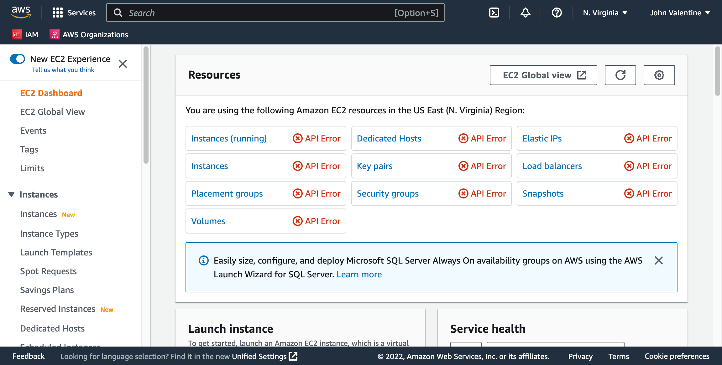Click the info icon in the banner
Viewport: 722px width, 365px height.
(204, 260)
